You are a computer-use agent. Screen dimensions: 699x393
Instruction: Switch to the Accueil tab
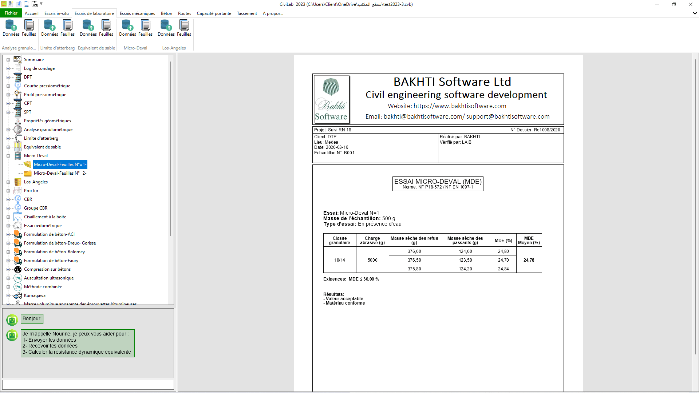(x=32, y=13)
